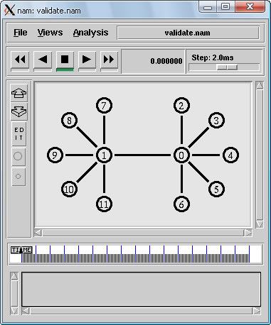This screenshot has width=271, height=325.
Task: Click the play forward button
Action: point(87,60)
